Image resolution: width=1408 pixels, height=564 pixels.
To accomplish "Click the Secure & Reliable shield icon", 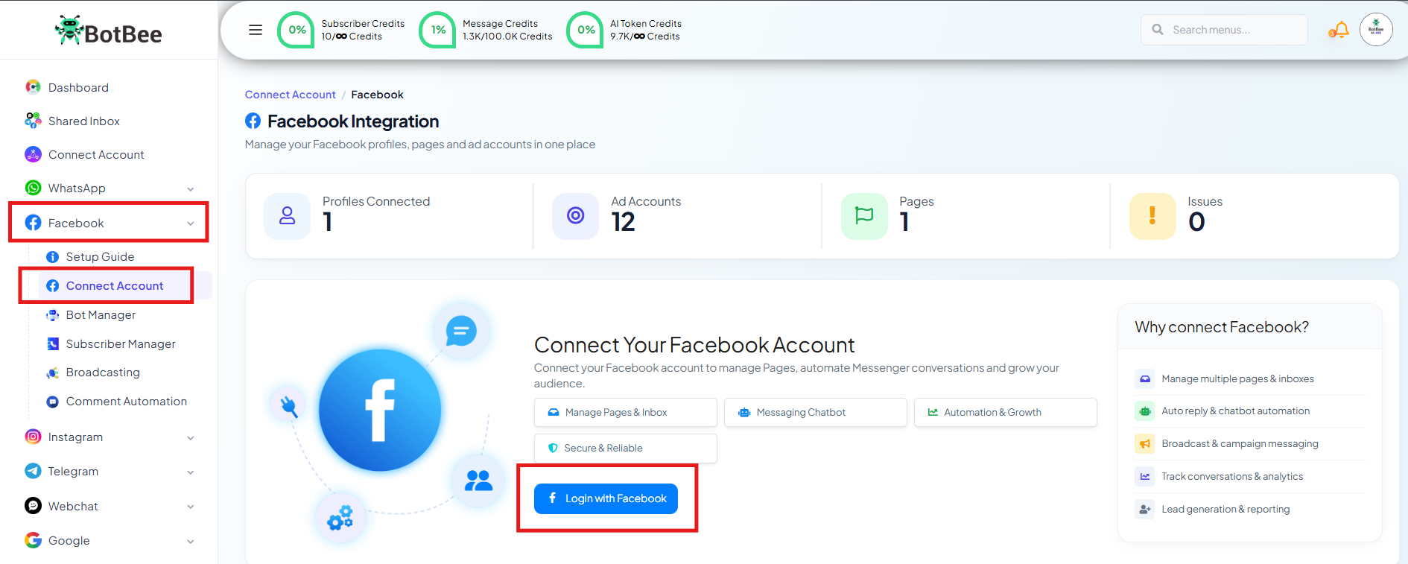I will [553, 449].
